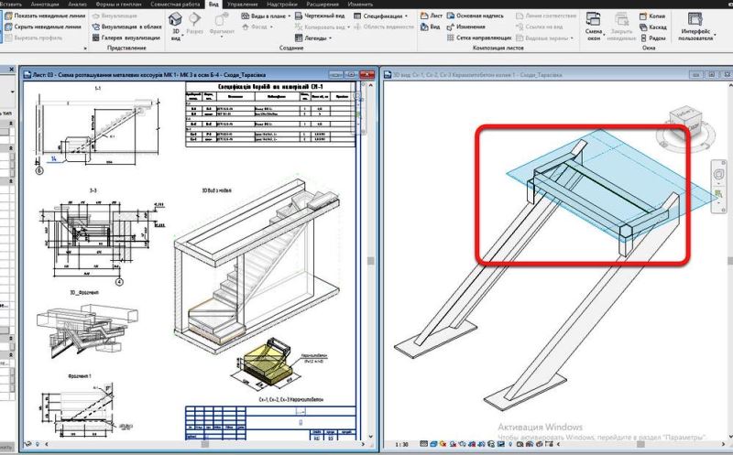This screenshot has width=733, height=455.
Task: Expand the 3D вид dropdown arrow
Action: click(181, 35)
